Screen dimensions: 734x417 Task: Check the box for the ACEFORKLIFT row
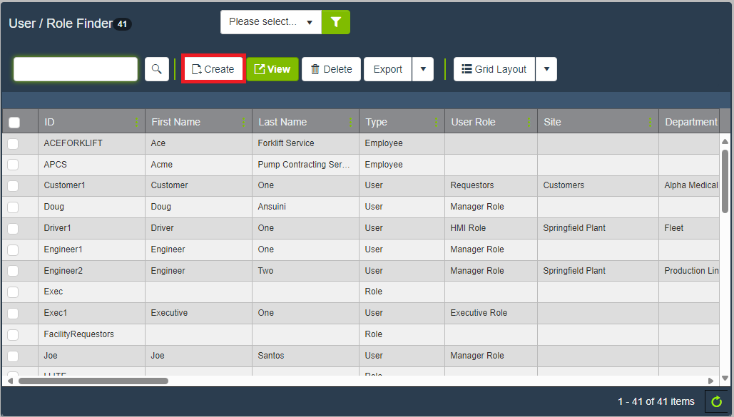coord(13,144)
